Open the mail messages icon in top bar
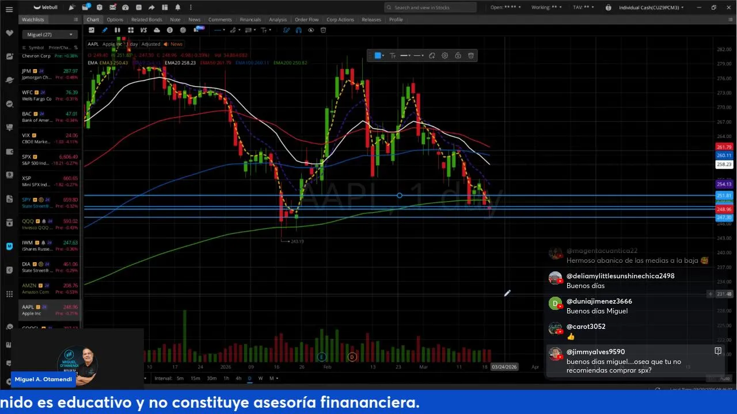Screen dimensions: 737x414 [x=112, y=7]
